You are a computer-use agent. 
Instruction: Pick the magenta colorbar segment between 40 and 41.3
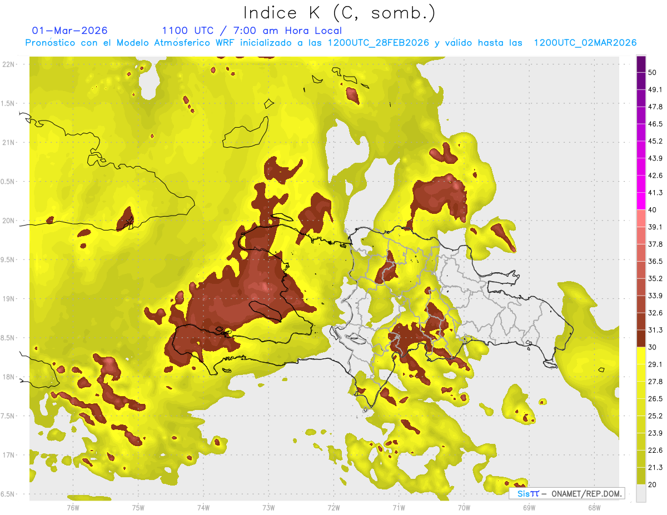point(641,201)
